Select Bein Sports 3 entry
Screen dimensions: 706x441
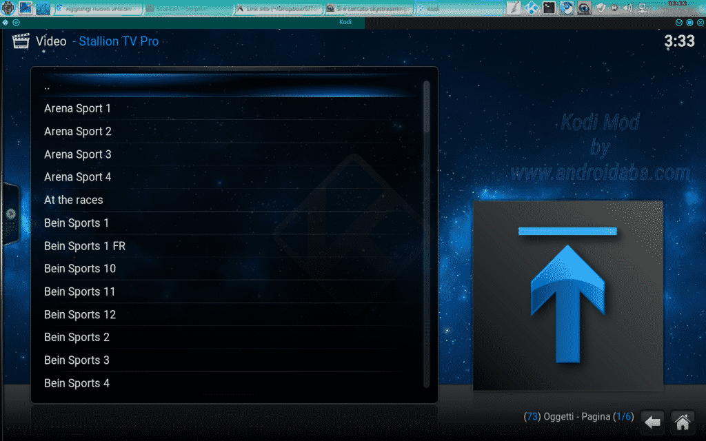[x=228, y=360]
